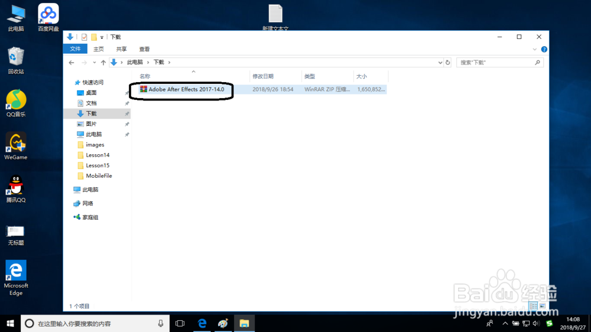This screenshot has height=332, width=591.
Task: Open pinned 此电脑 under quick access
Action: pos(93,135)
